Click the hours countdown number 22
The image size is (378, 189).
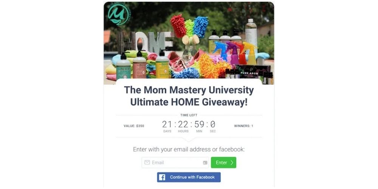(183, 124)
